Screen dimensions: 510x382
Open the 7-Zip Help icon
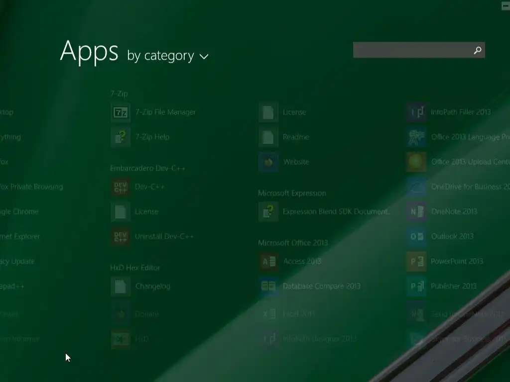pos(121,137)
